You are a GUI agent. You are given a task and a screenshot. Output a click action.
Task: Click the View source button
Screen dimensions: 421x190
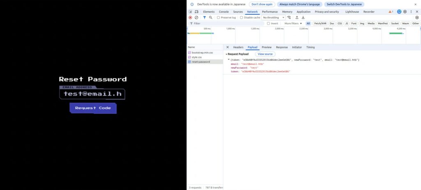pyautogui.click(x=265, y=54)
